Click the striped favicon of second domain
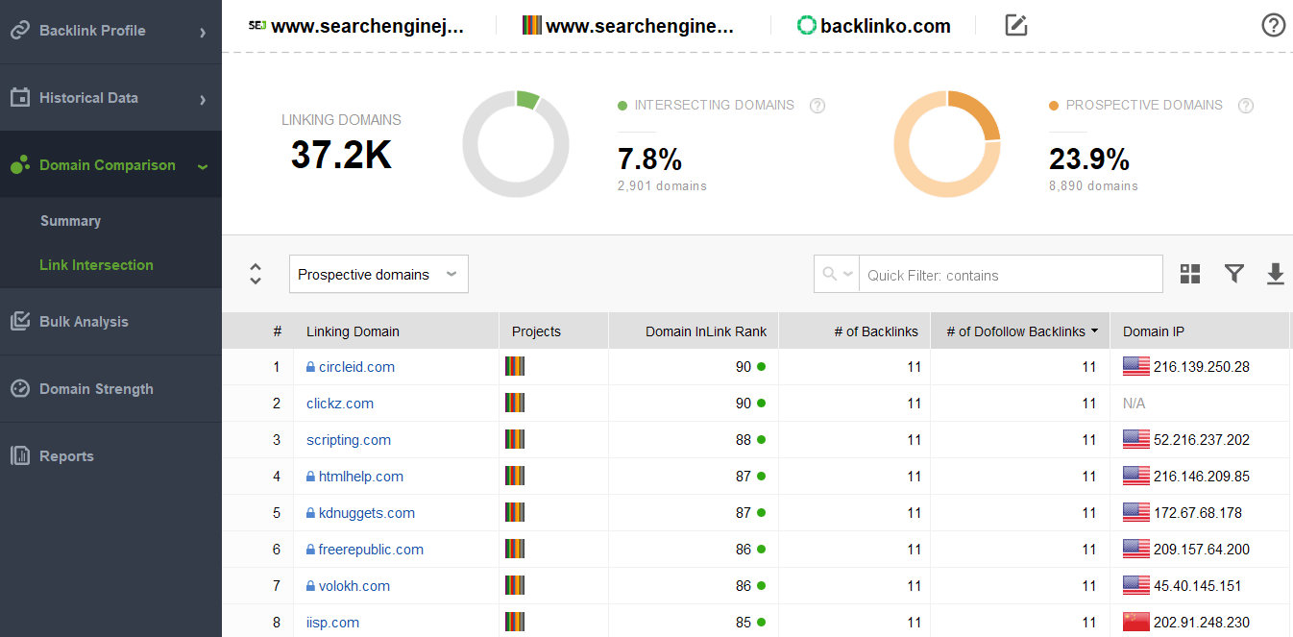This screenshot has width=1293, height=637. point(532,26)
